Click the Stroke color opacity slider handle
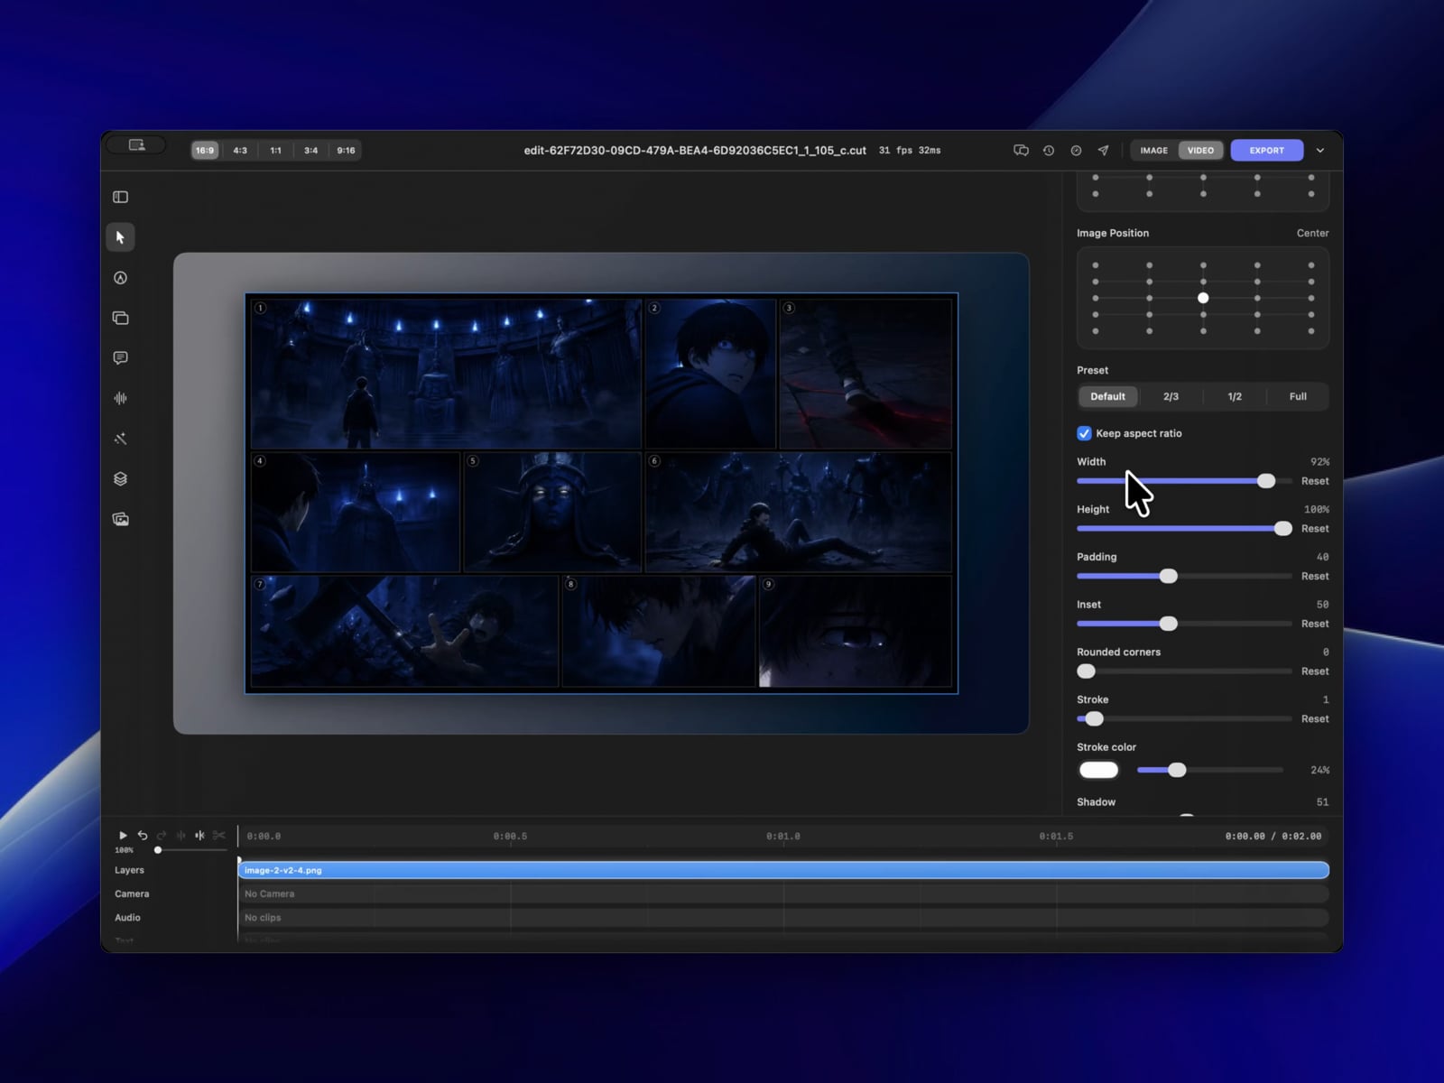 (1177, 770)
